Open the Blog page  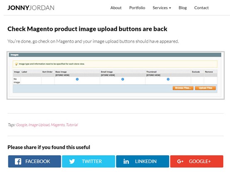183,8
